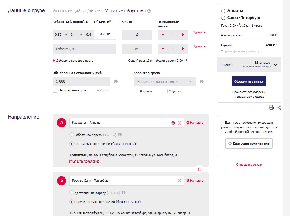290x216 pixels.
Task: Open info icon next to Характер груза
Action: (202, 81)
